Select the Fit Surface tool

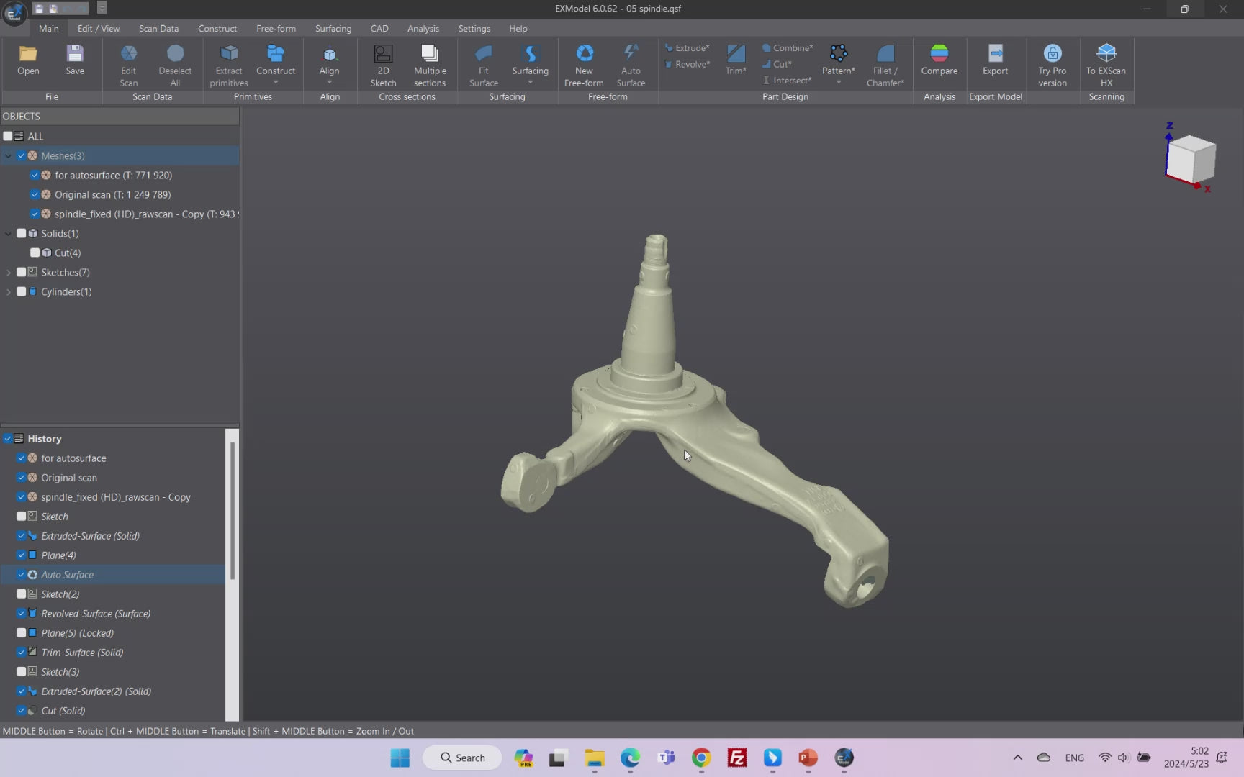pos(484,65)
